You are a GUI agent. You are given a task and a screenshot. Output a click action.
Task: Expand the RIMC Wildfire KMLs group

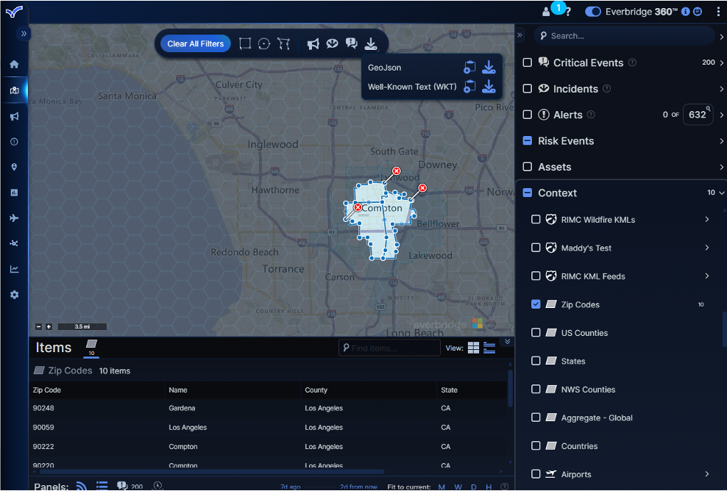tap(706, 220)
